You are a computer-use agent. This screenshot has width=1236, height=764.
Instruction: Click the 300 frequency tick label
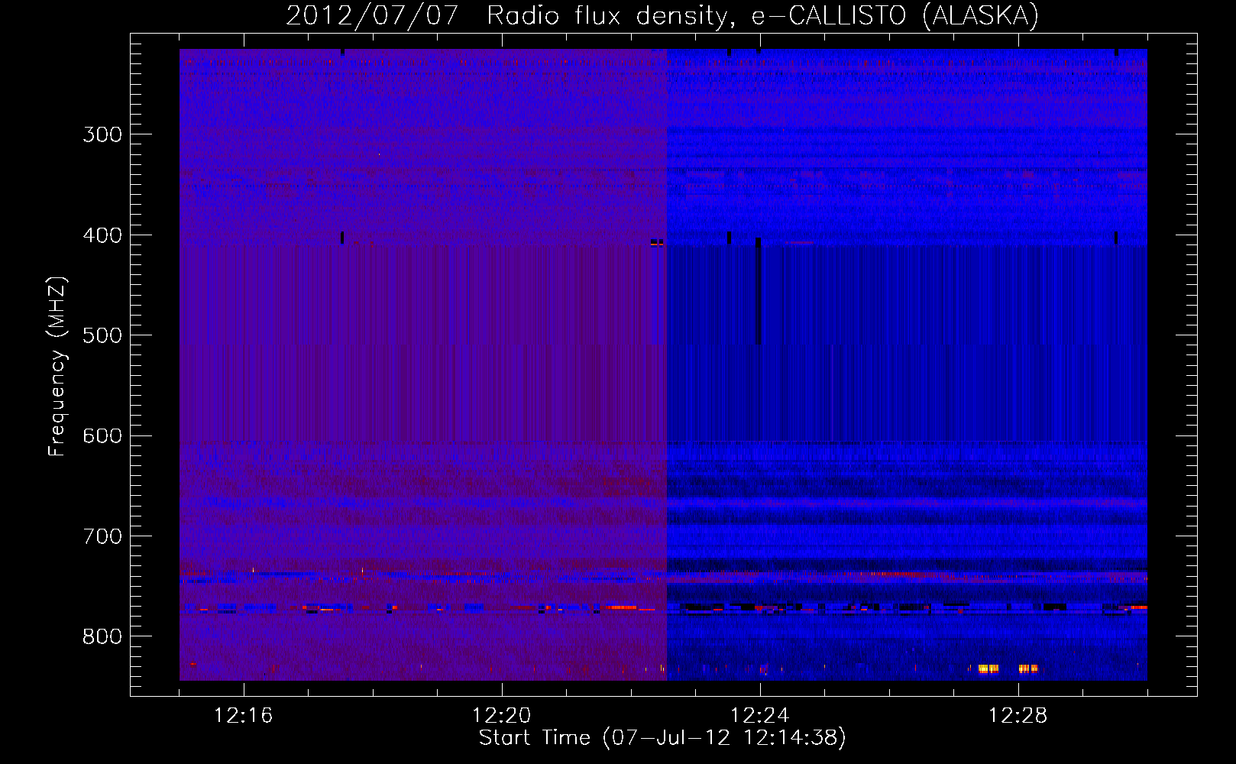click(x=102, y=134)
